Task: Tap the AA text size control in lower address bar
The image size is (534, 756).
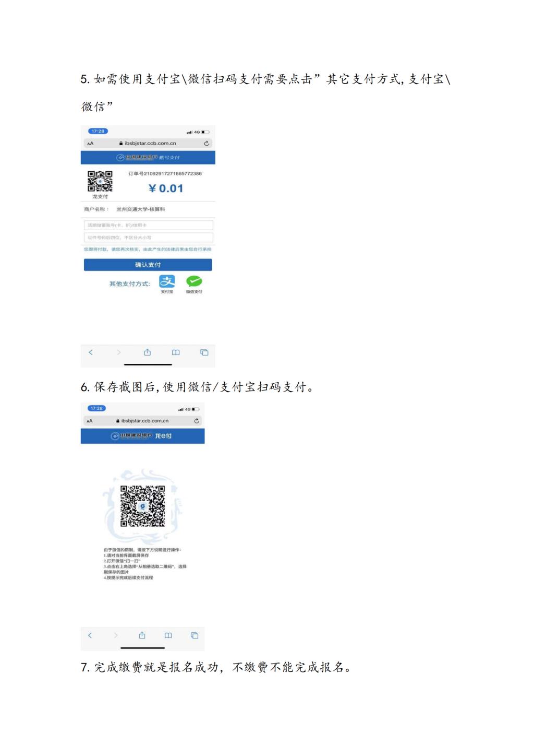Action: 89,421
